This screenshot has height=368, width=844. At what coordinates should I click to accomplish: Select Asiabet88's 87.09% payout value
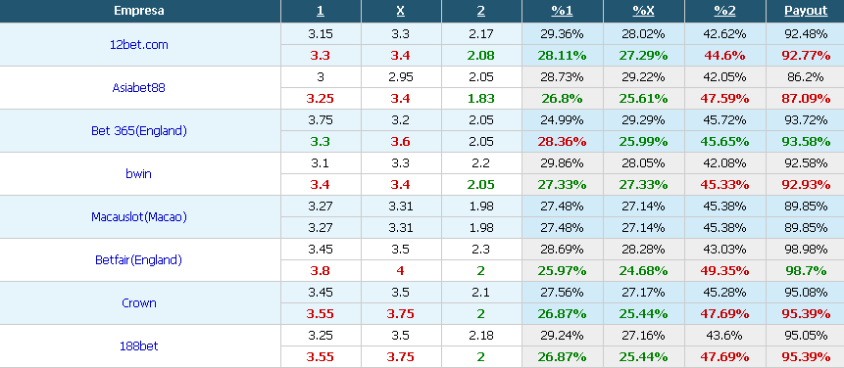(x=805, y=99)
